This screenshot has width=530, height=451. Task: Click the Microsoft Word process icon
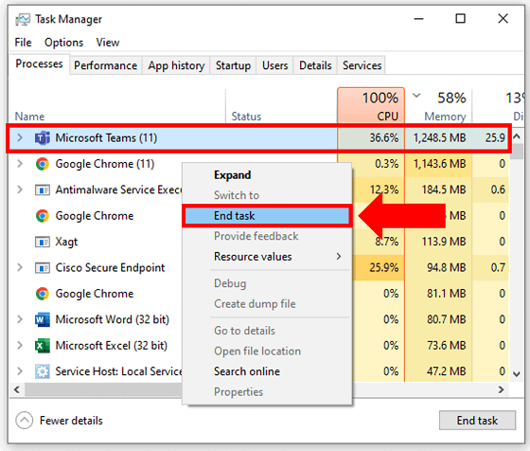43,319
